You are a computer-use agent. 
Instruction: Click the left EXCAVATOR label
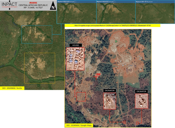tap(110, 90)
